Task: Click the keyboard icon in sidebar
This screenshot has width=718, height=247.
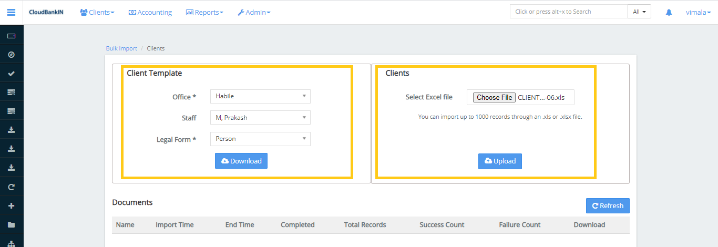Action: tap(11, 36)
